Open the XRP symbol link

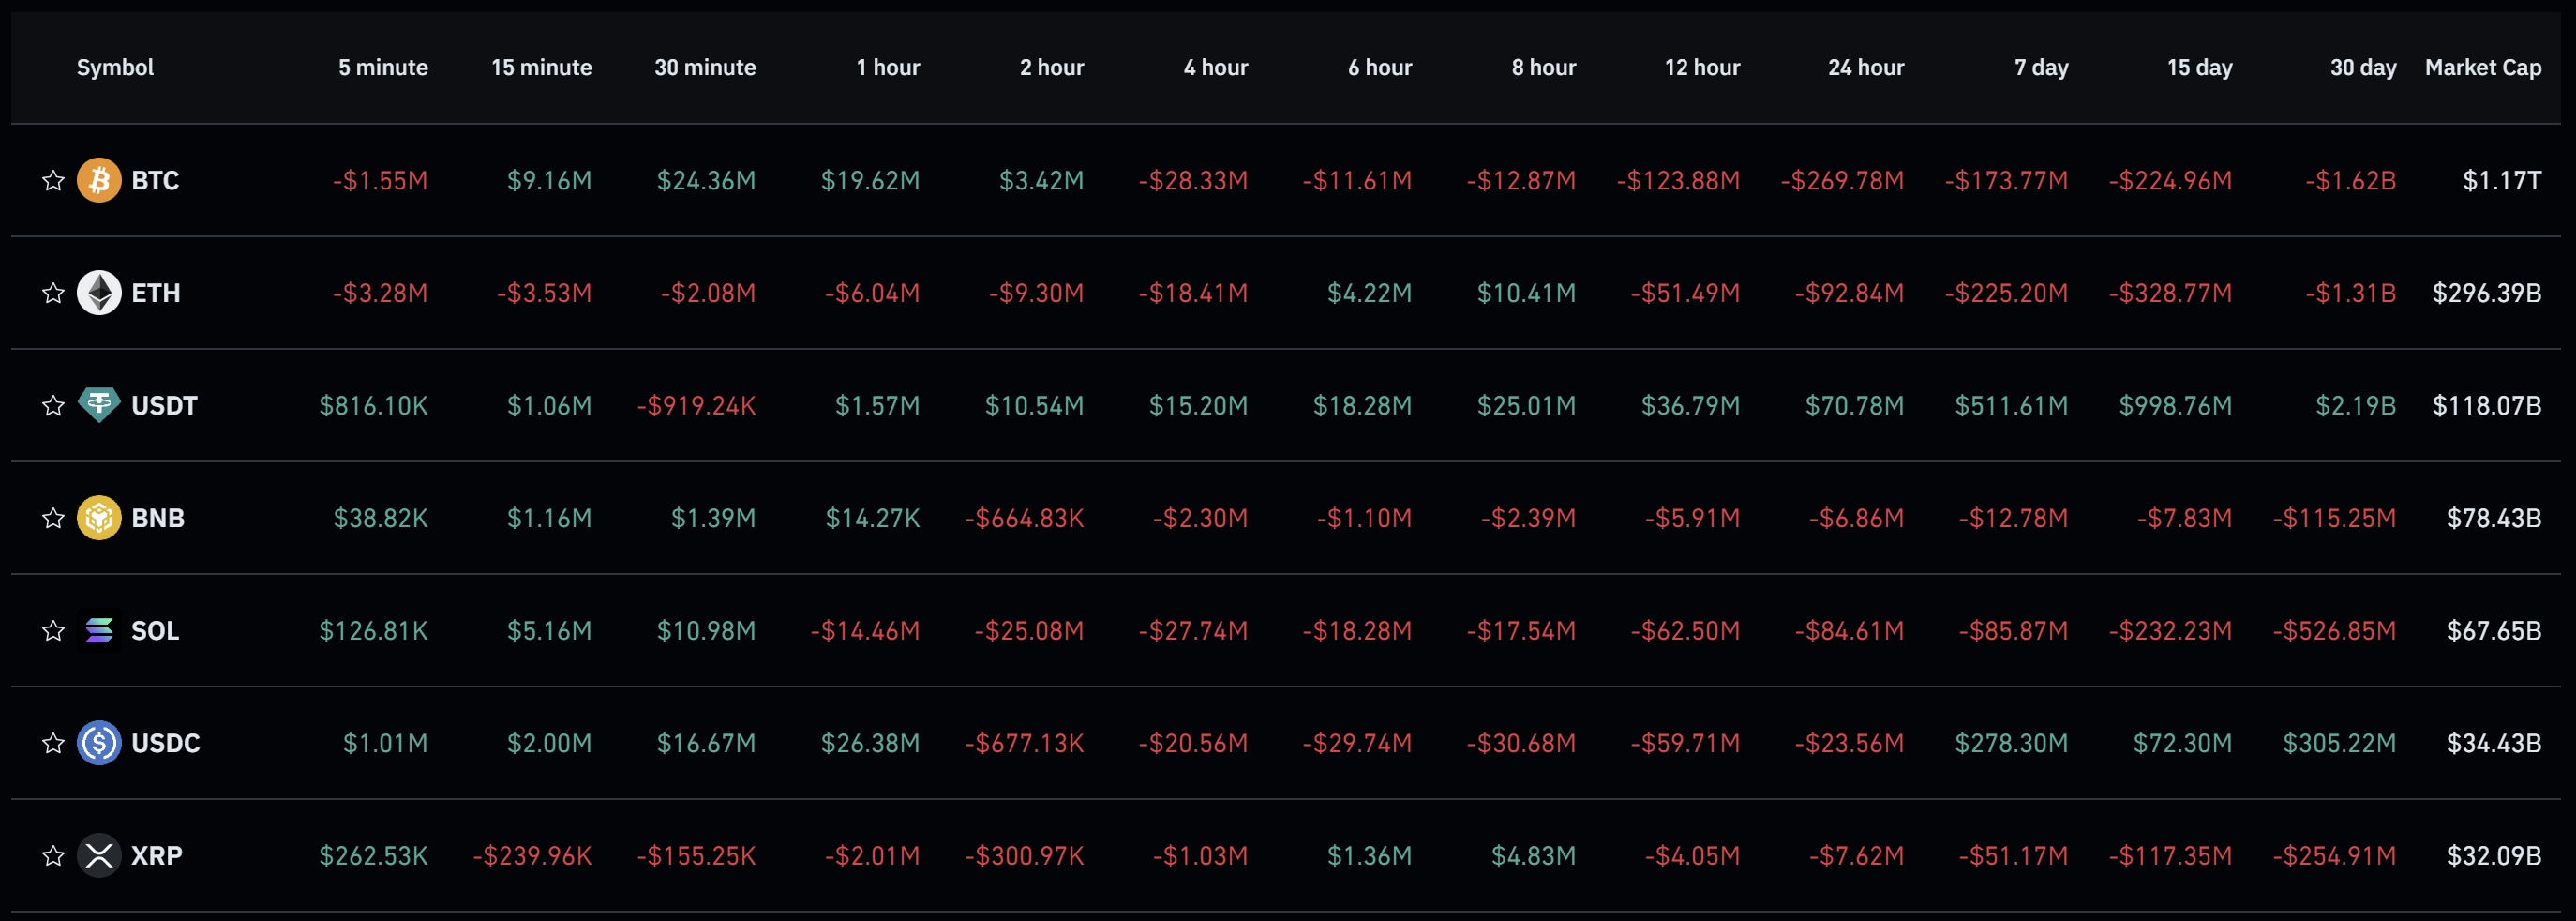(157, 855)
